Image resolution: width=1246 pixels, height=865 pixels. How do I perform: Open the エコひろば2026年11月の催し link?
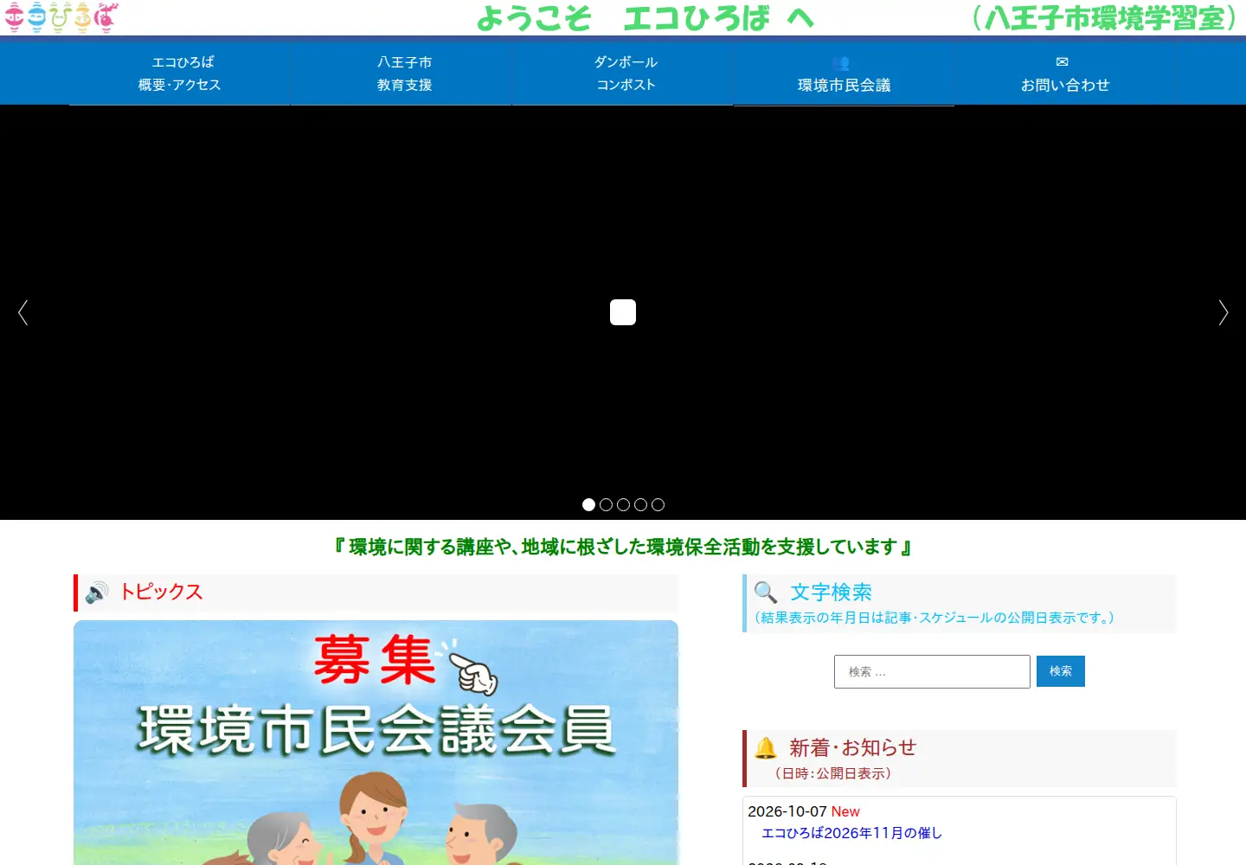(851, 833)
